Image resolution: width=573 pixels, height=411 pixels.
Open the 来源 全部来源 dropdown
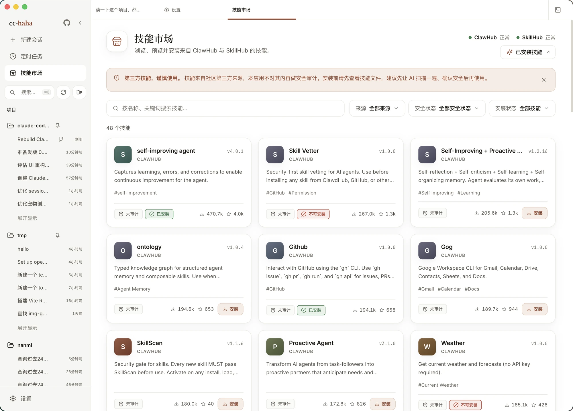tap(377, 108)
